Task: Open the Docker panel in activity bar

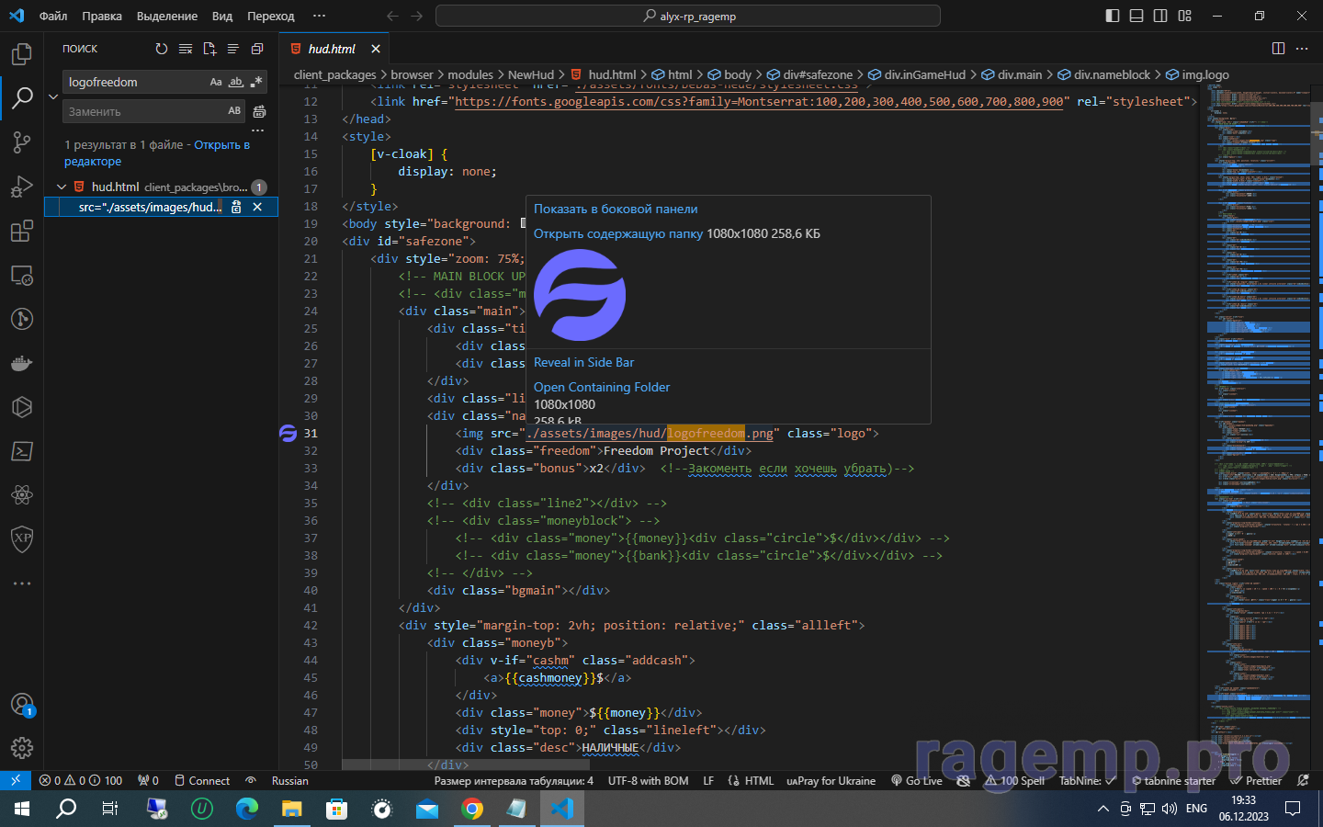Action: [x=22, y=363]
